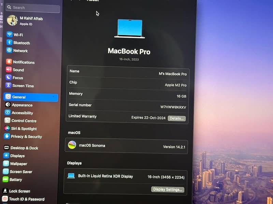Select the macOS Sonoma row

(126, 146)
